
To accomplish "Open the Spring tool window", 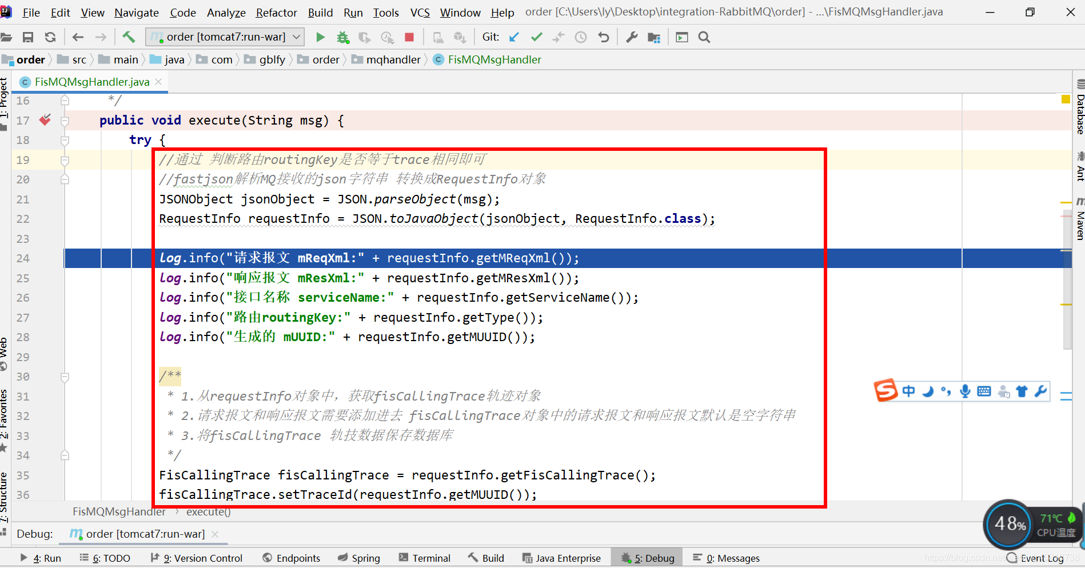I will 359,558.
